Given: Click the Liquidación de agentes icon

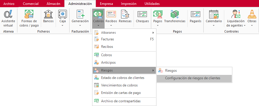Looking at the screenshot, I should (x=236, y=14).
